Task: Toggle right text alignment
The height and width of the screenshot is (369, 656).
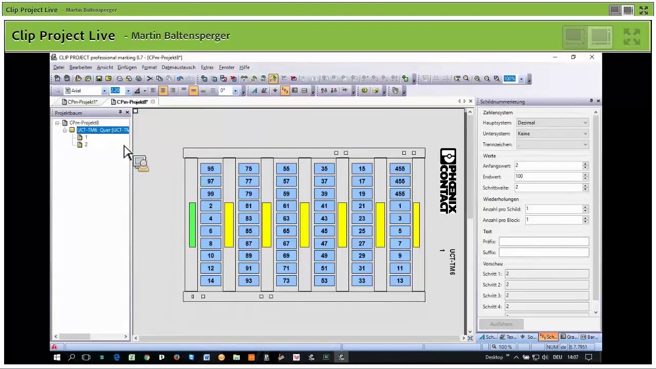Action: click(x=173, y=91)
